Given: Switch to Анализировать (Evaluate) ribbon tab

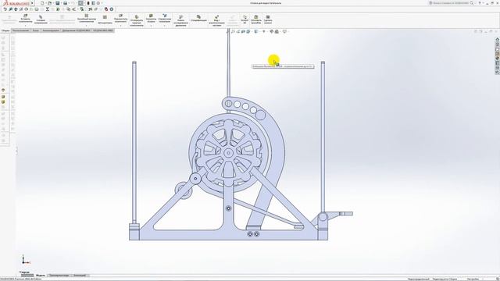Looking at the screenshot, I should coord(51,30).
